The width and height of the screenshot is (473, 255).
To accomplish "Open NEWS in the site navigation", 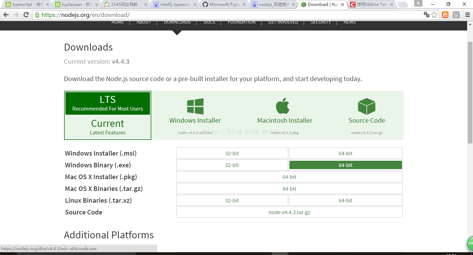I will pyautogui.click(x=350, y=22).
